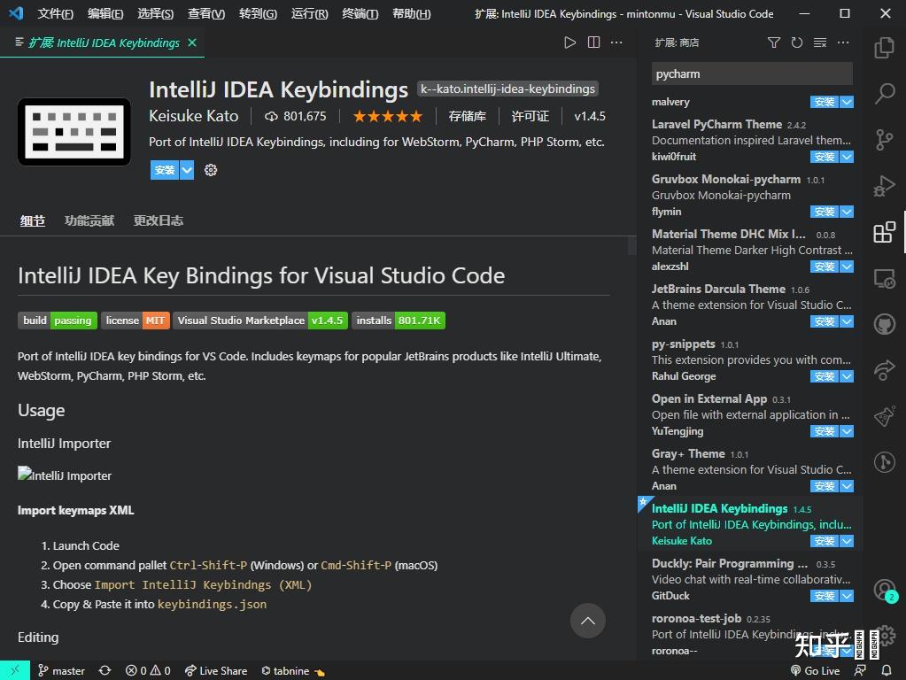This screenshot has height=680, width=906.
Task: Switch to the 功能贡献 tab
Action: point(89,220)
